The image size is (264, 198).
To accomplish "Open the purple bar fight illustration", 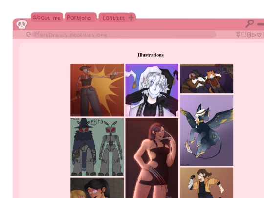I will click(207, 78).
